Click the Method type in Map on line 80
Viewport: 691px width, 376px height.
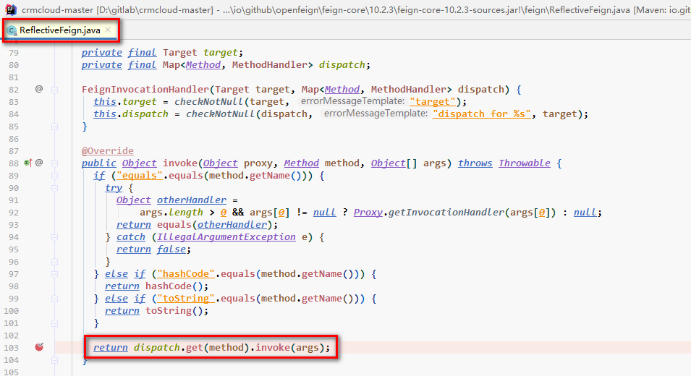(203, 65)
